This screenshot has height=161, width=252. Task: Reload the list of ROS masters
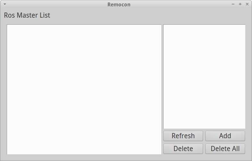point(183,136)
